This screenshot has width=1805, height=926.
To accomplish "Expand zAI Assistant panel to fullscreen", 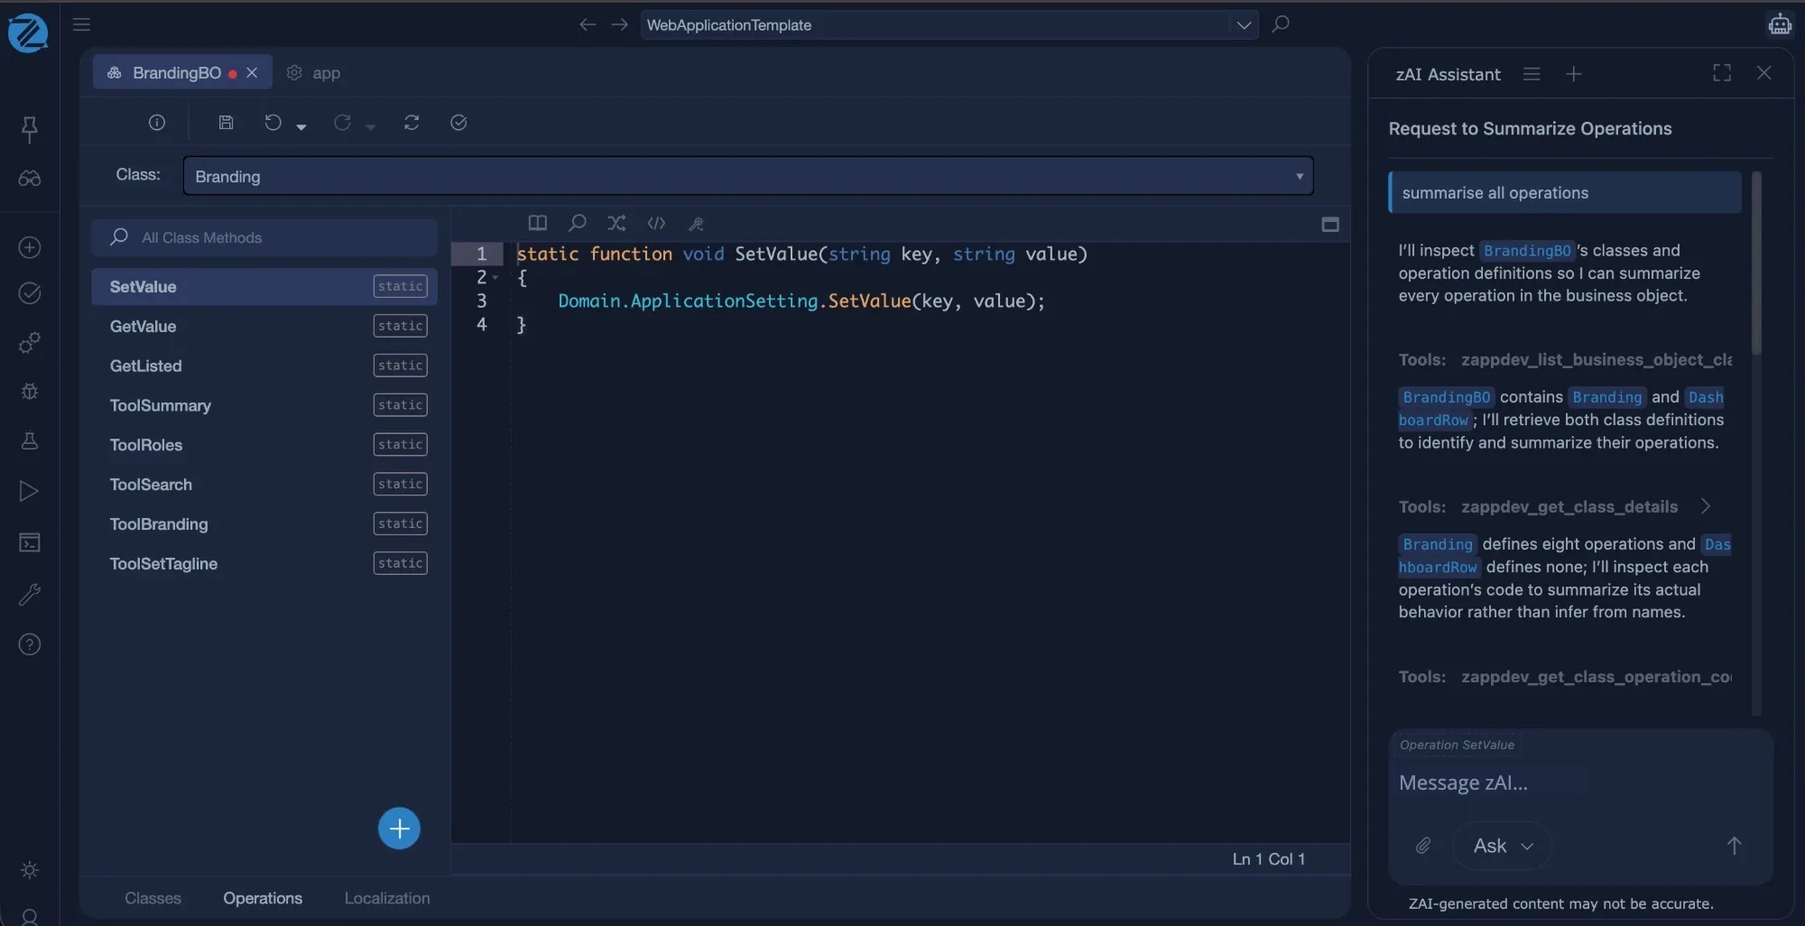I will point(1722,73).
